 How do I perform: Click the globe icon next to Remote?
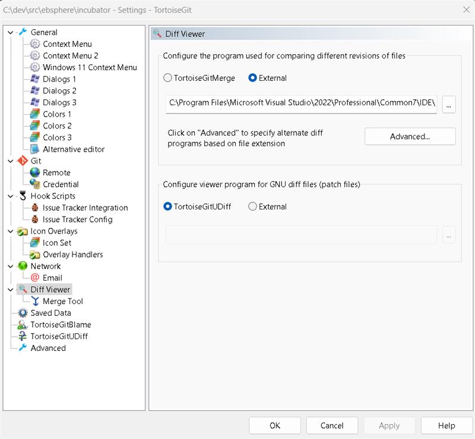(x=35, y=173)
